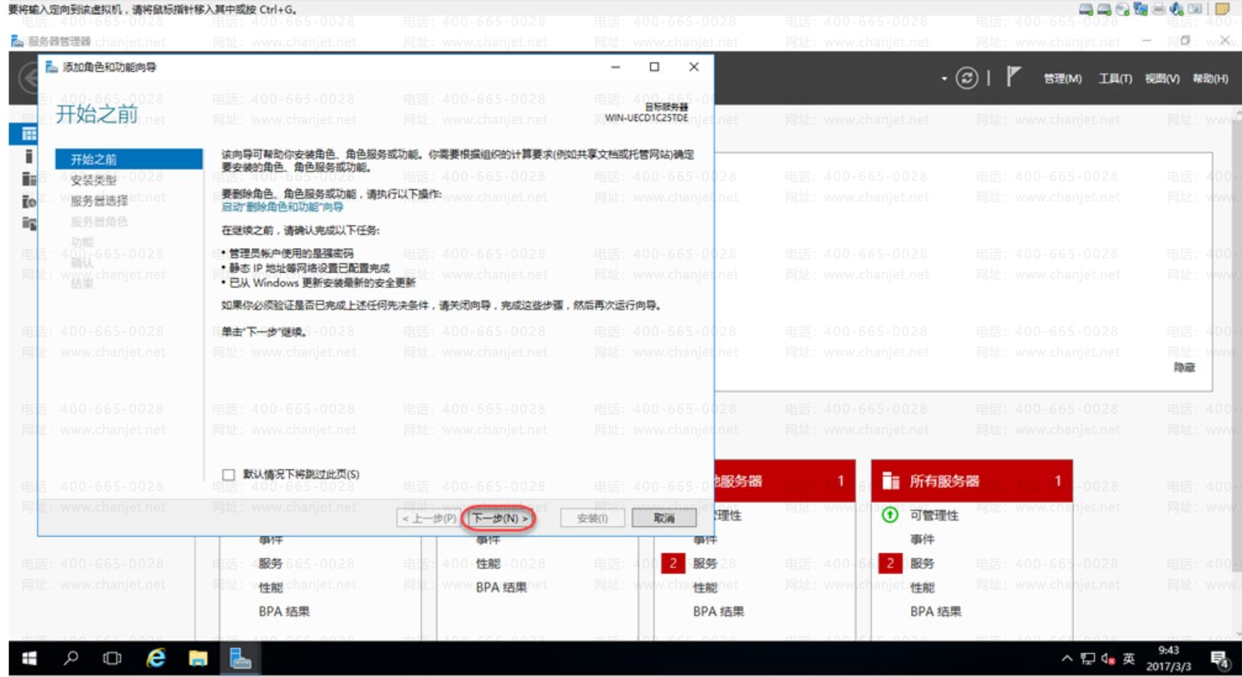Go to the 服务器选择 wizard step

pyautogui.click(x=99, y=201)
